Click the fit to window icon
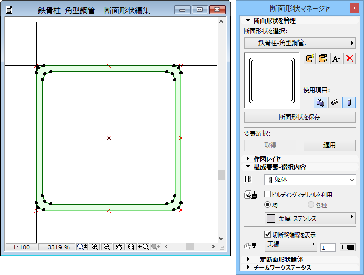 [131, 247]
